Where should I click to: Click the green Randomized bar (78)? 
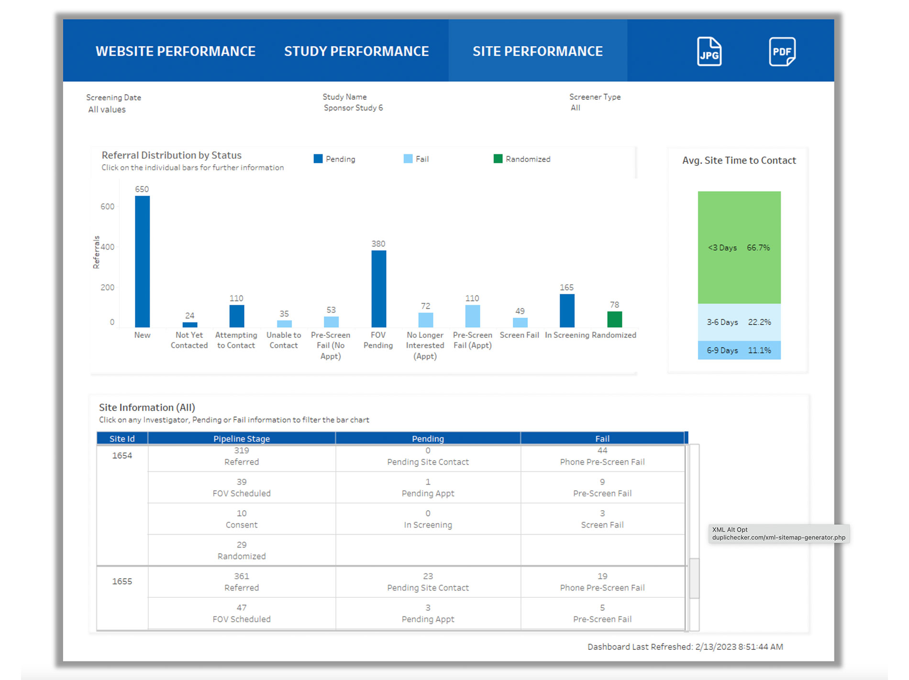tap(614, 319)
